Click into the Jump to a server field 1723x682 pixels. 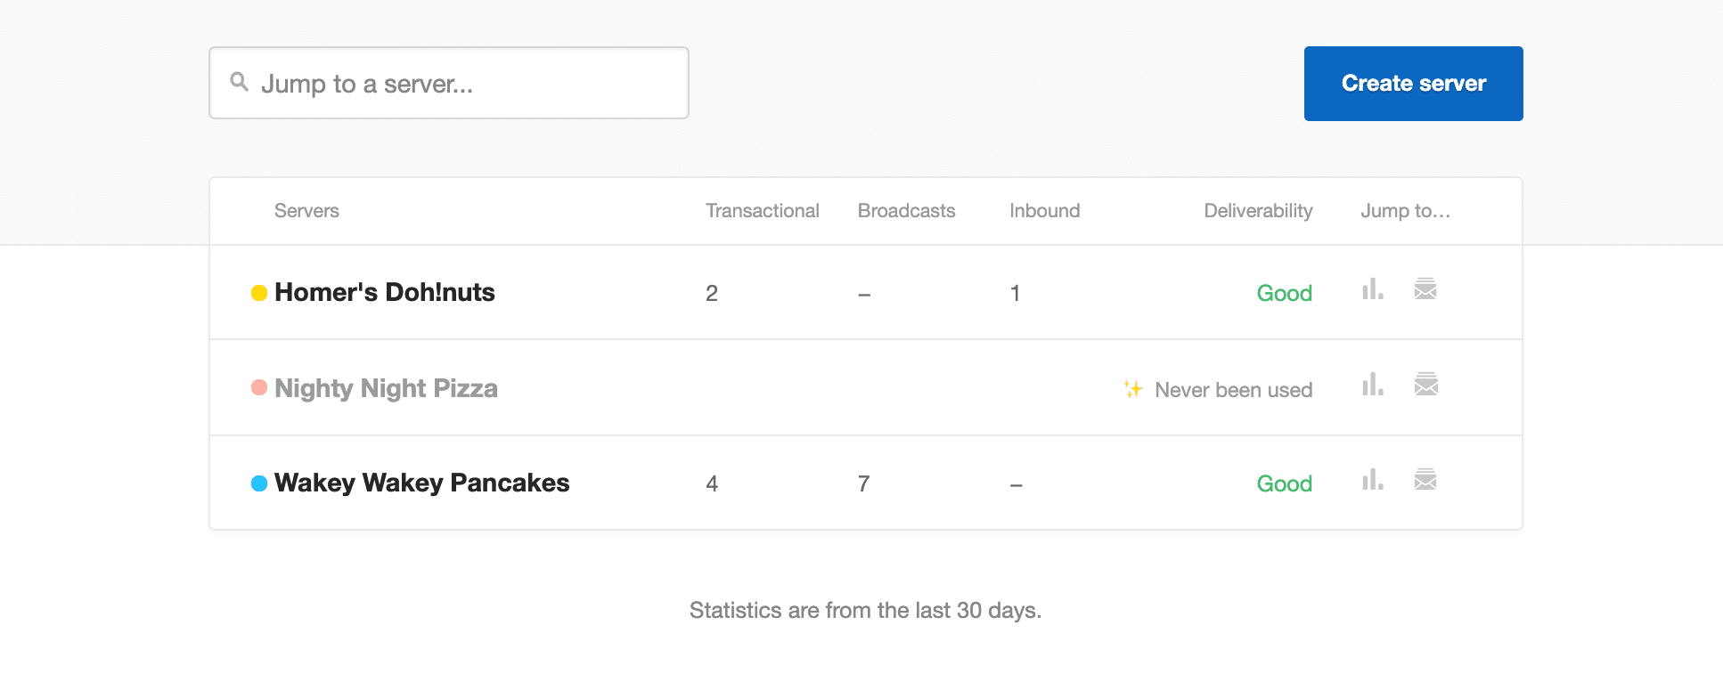pyautogui.click(x=445, y=82)
